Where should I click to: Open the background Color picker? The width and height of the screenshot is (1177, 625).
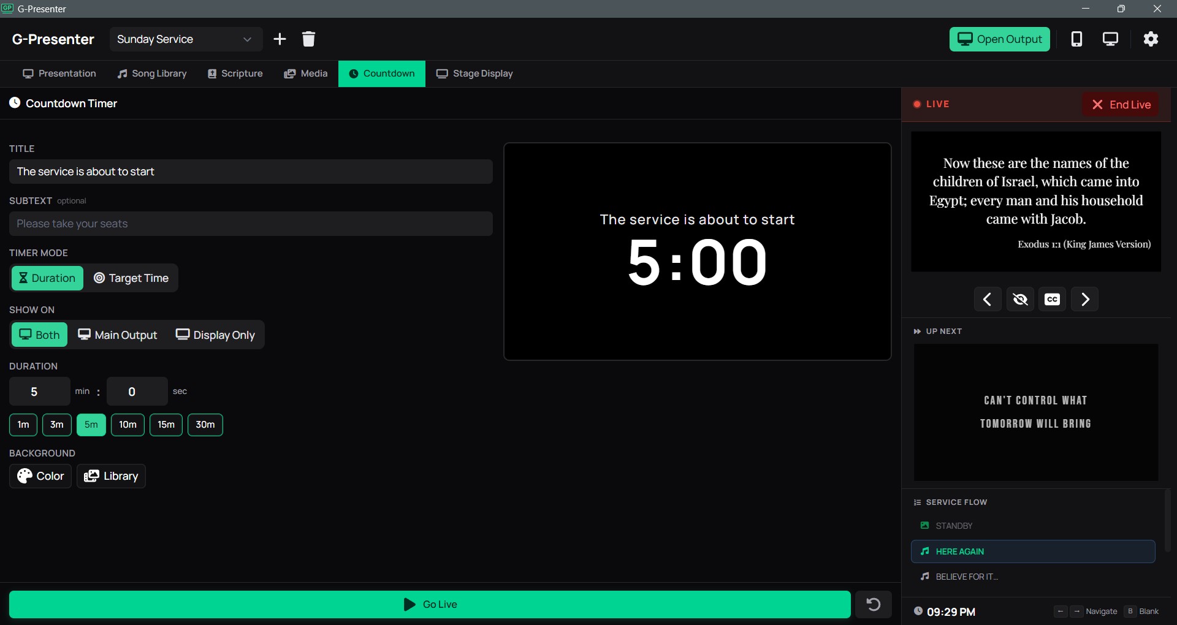click(x=40, y=475)
